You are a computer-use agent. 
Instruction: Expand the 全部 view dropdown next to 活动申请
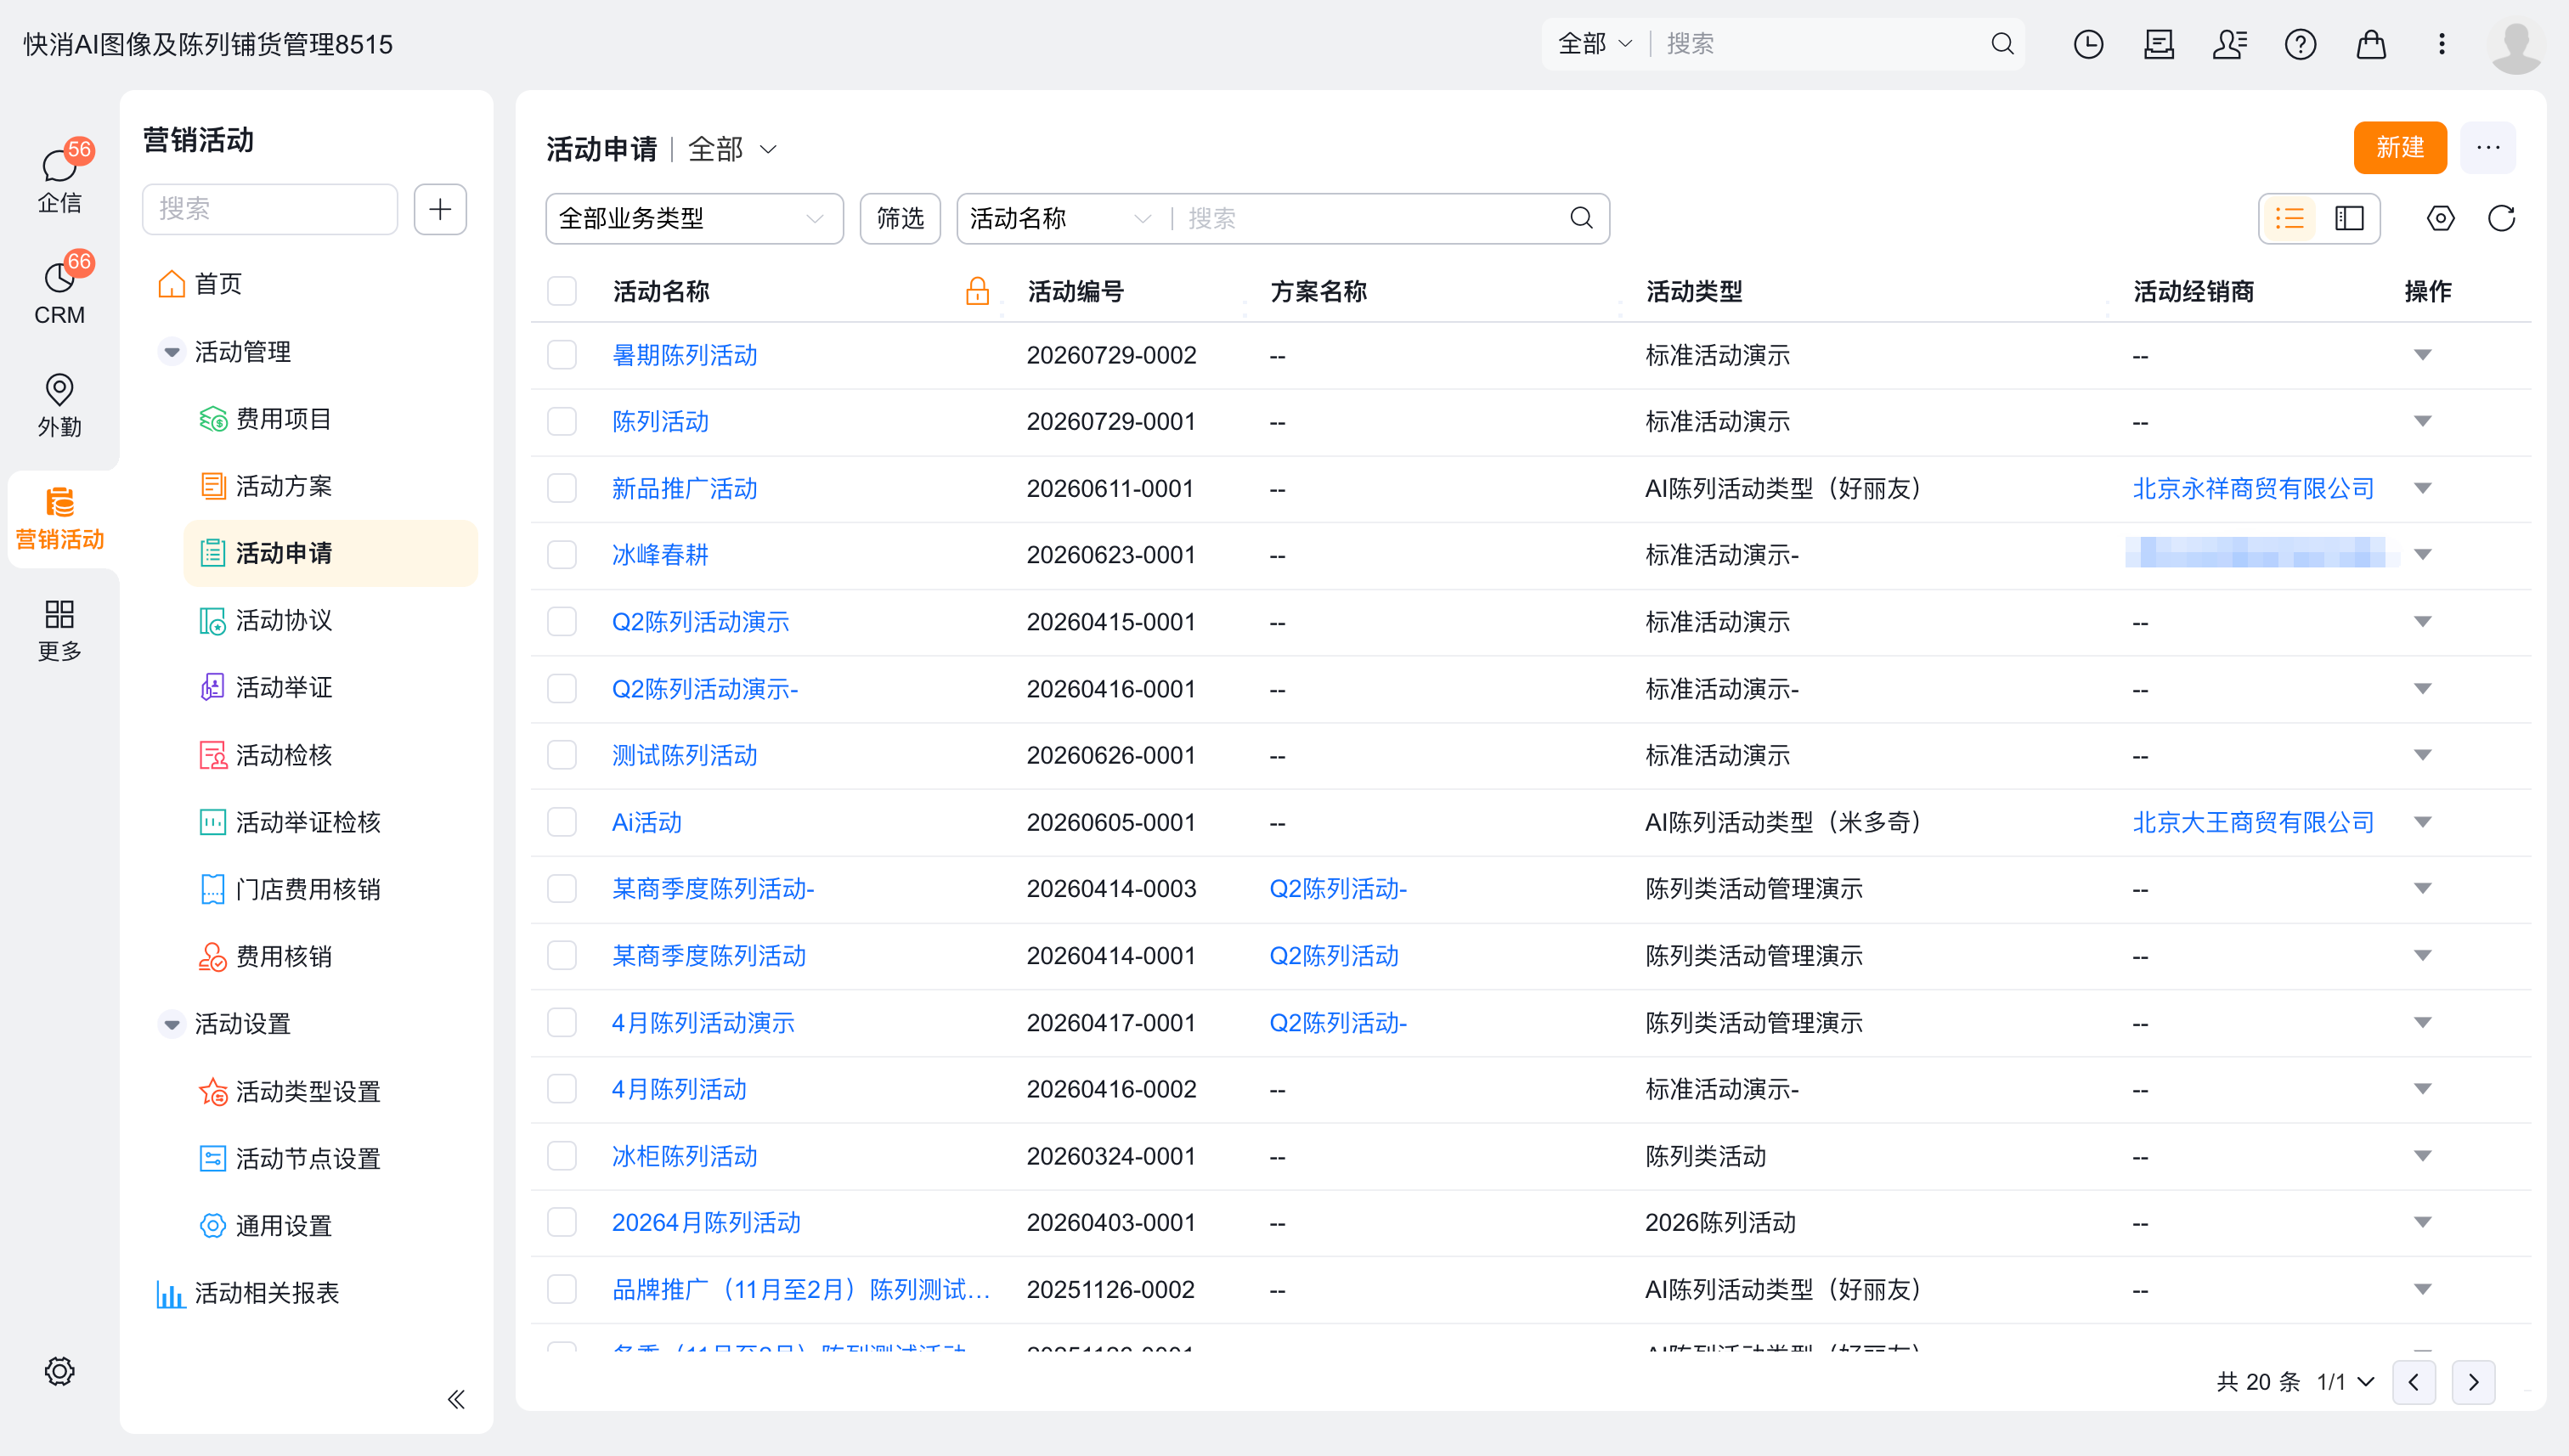point(732,149)
